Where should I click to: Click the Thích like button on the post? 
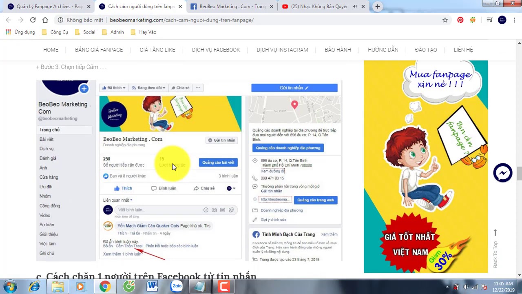point(123,188)
